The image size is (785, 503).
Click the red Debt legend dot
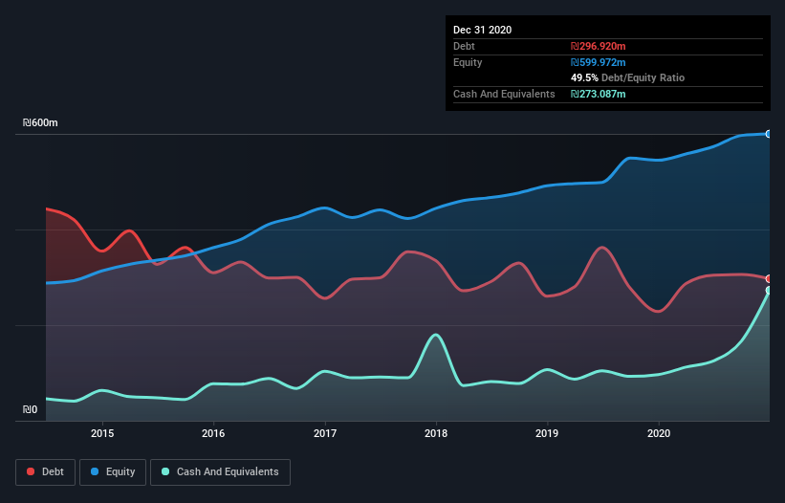(x=31, y=471)
